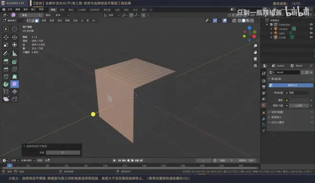This screenshot has height=183, width=315.
Task: Open the File menu
Action: [x=10, y=10]
